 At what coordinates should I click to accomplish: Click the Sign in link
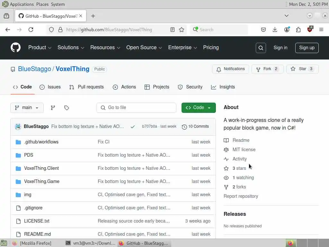280,48
